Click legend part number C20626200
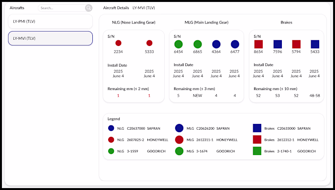This screenshot has height=190, width=335. click(205, 128)
